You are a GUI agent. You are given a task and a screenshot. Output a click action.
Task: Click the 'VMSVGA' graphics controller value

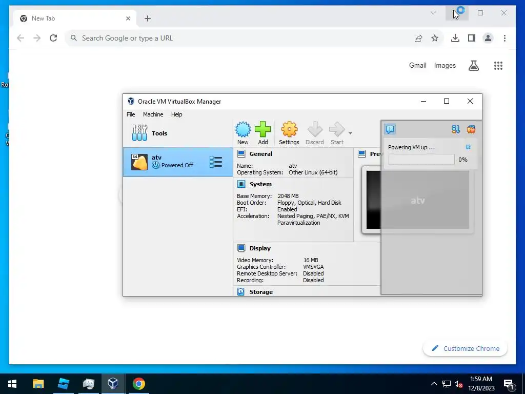[313, 267]
